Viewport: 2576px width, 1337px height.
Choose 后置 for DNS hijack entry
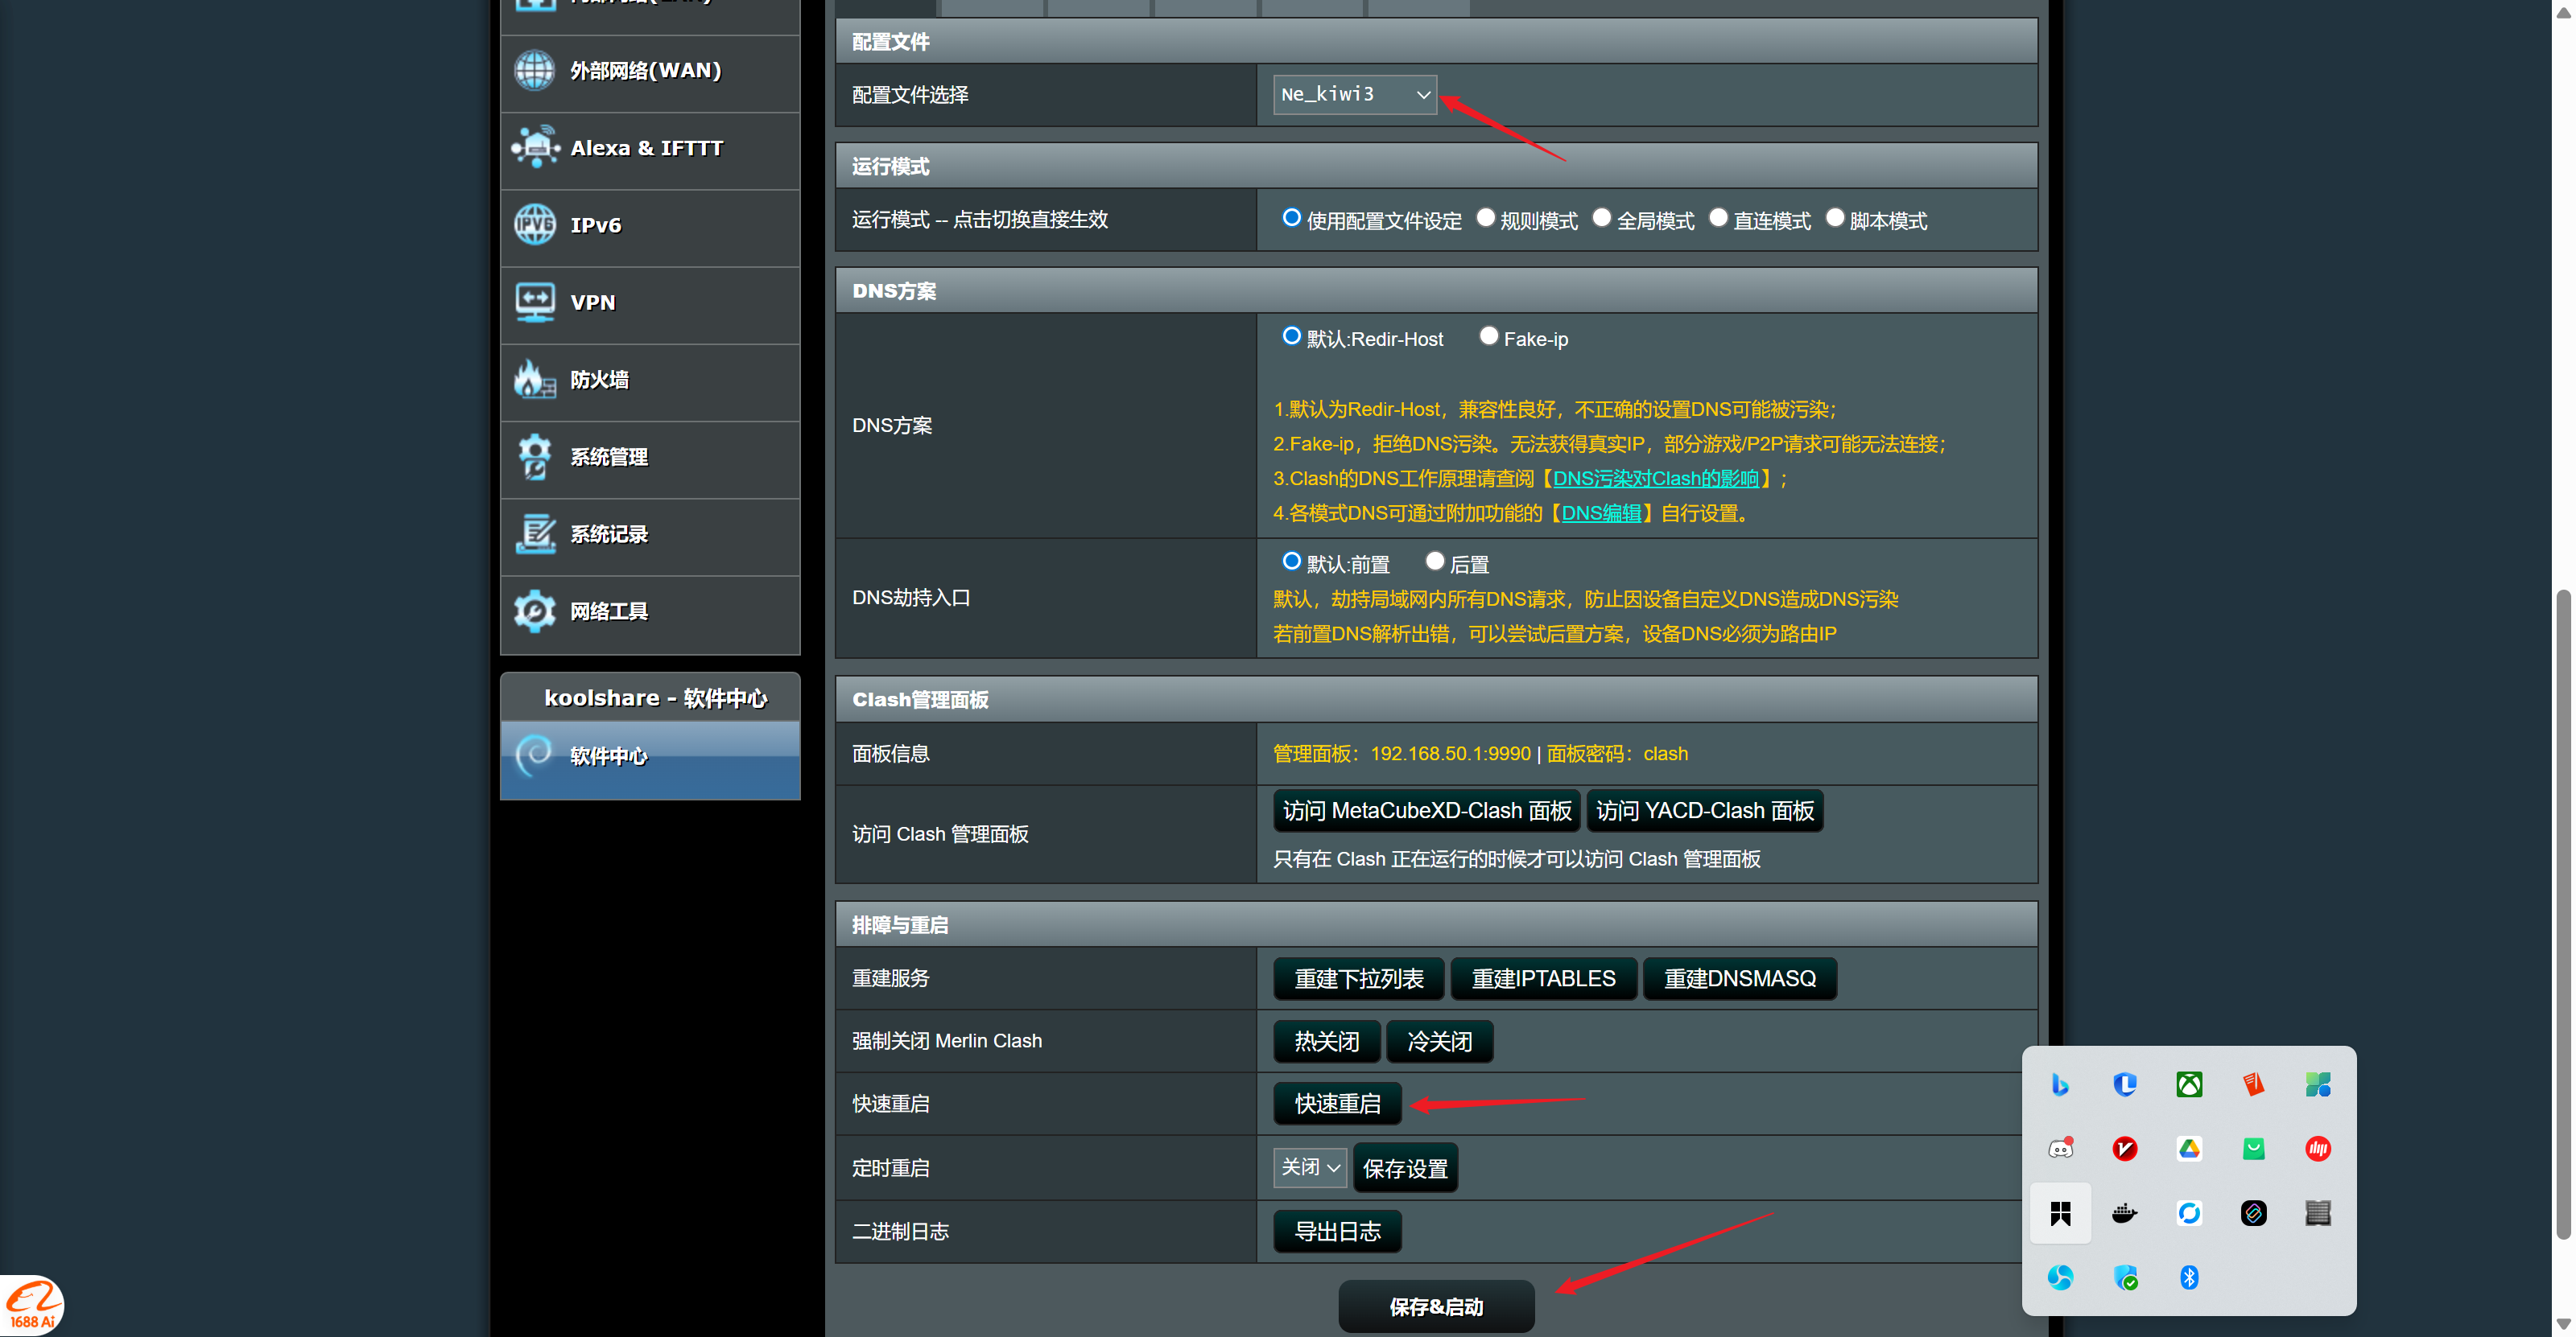[x=1435, y=562]
